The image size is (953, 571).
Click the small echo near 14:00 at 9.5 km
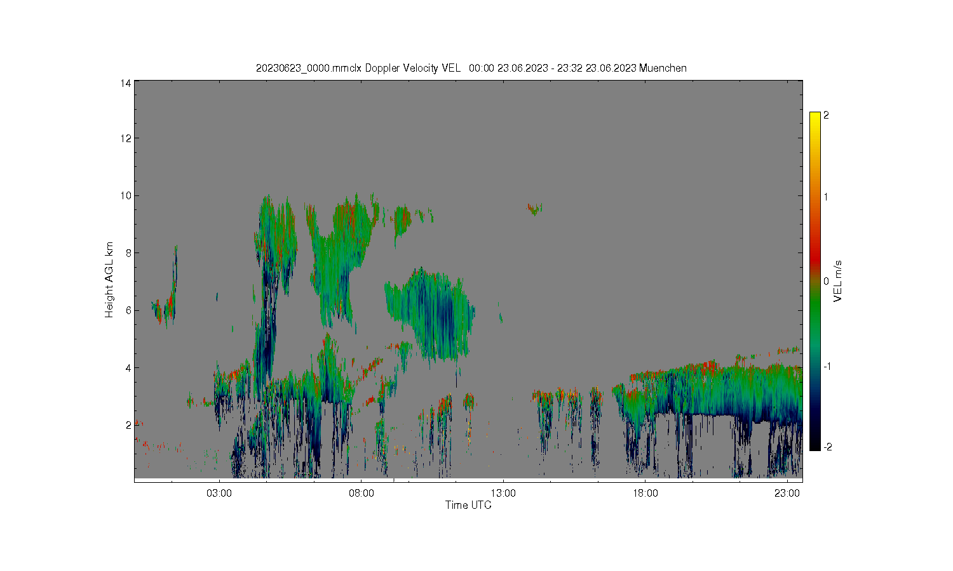534,208
